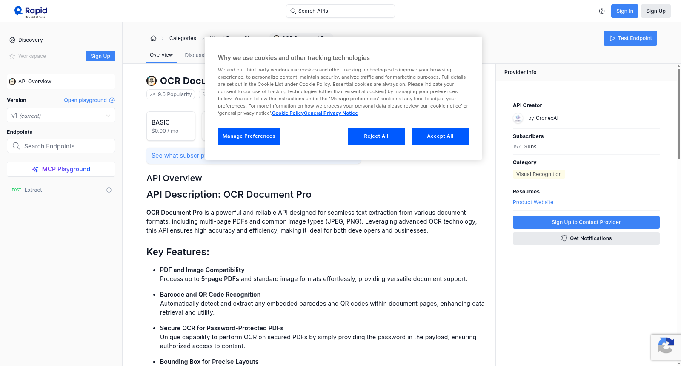Click Reject All cookies
This screenshot has width=681, height=366.
point(376,136)
